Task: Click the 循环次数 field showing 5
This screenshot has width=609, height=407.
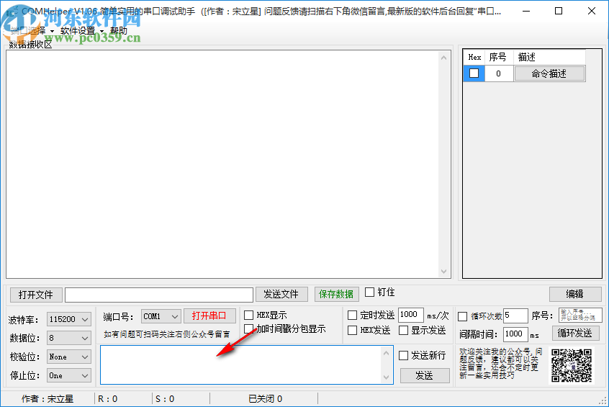Action: coord(516,316)
